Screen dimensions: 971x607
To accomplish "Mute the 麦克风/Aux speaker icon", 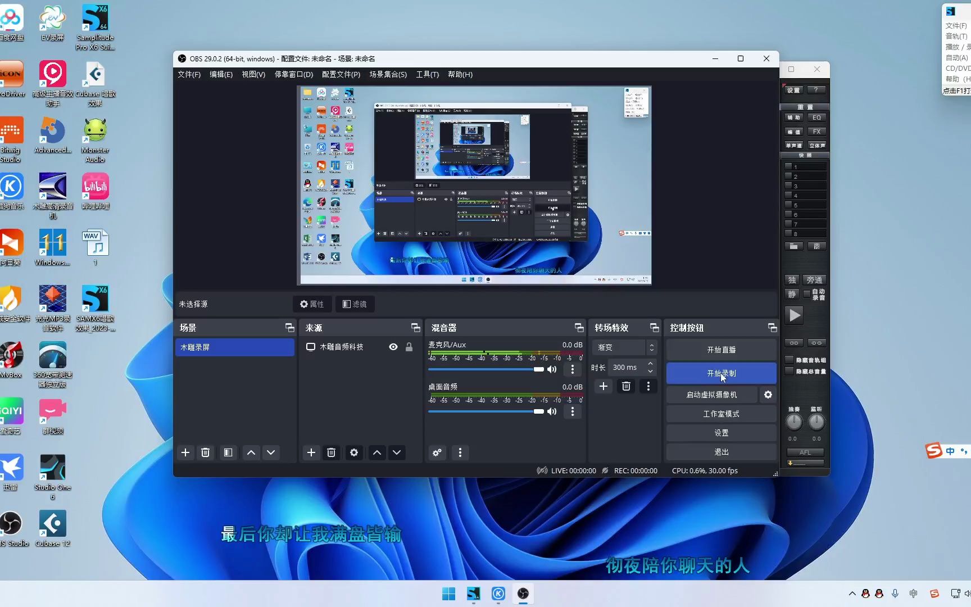I will pos(552,369).
